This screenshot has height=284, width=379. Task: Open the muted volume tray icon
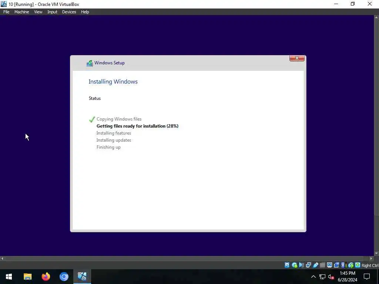[x=331, y=277]
